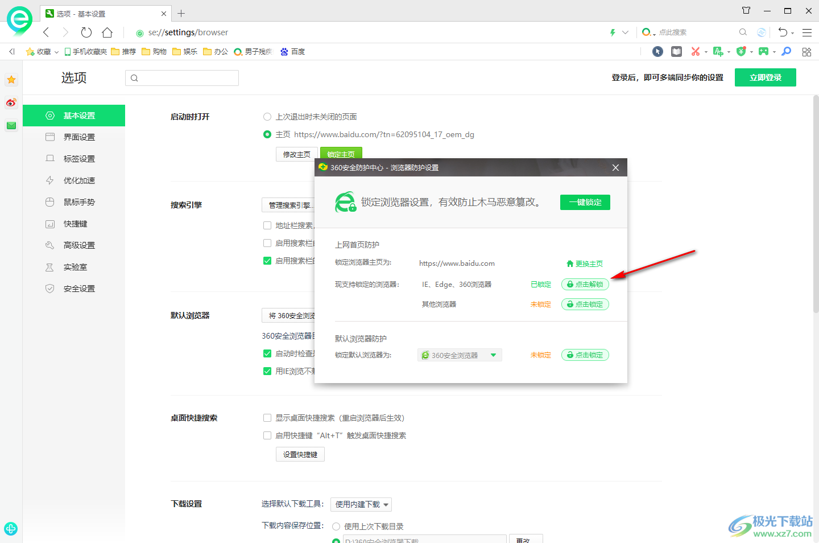Select 使用上次下载目录 radio option

[x=336, y=526]
